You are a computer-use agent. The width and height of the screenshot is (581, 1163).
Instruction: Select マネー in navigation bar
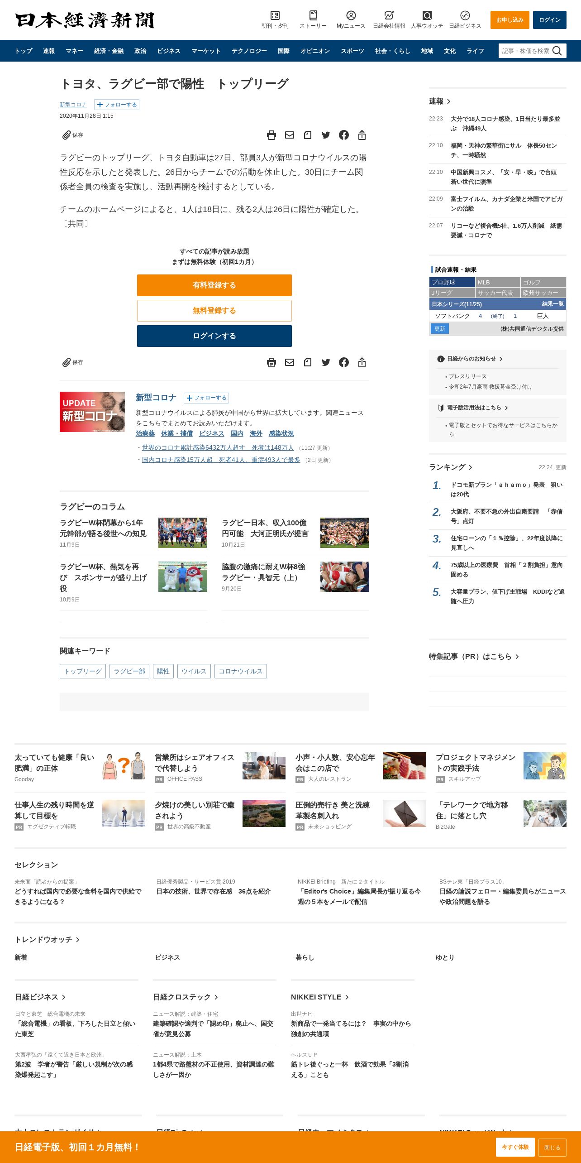click(x=74, y=51)
